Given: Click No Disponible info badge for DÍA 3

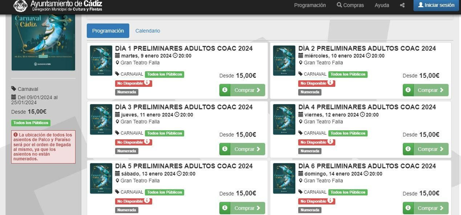Looking at the screenshot, I should (133, 142).
